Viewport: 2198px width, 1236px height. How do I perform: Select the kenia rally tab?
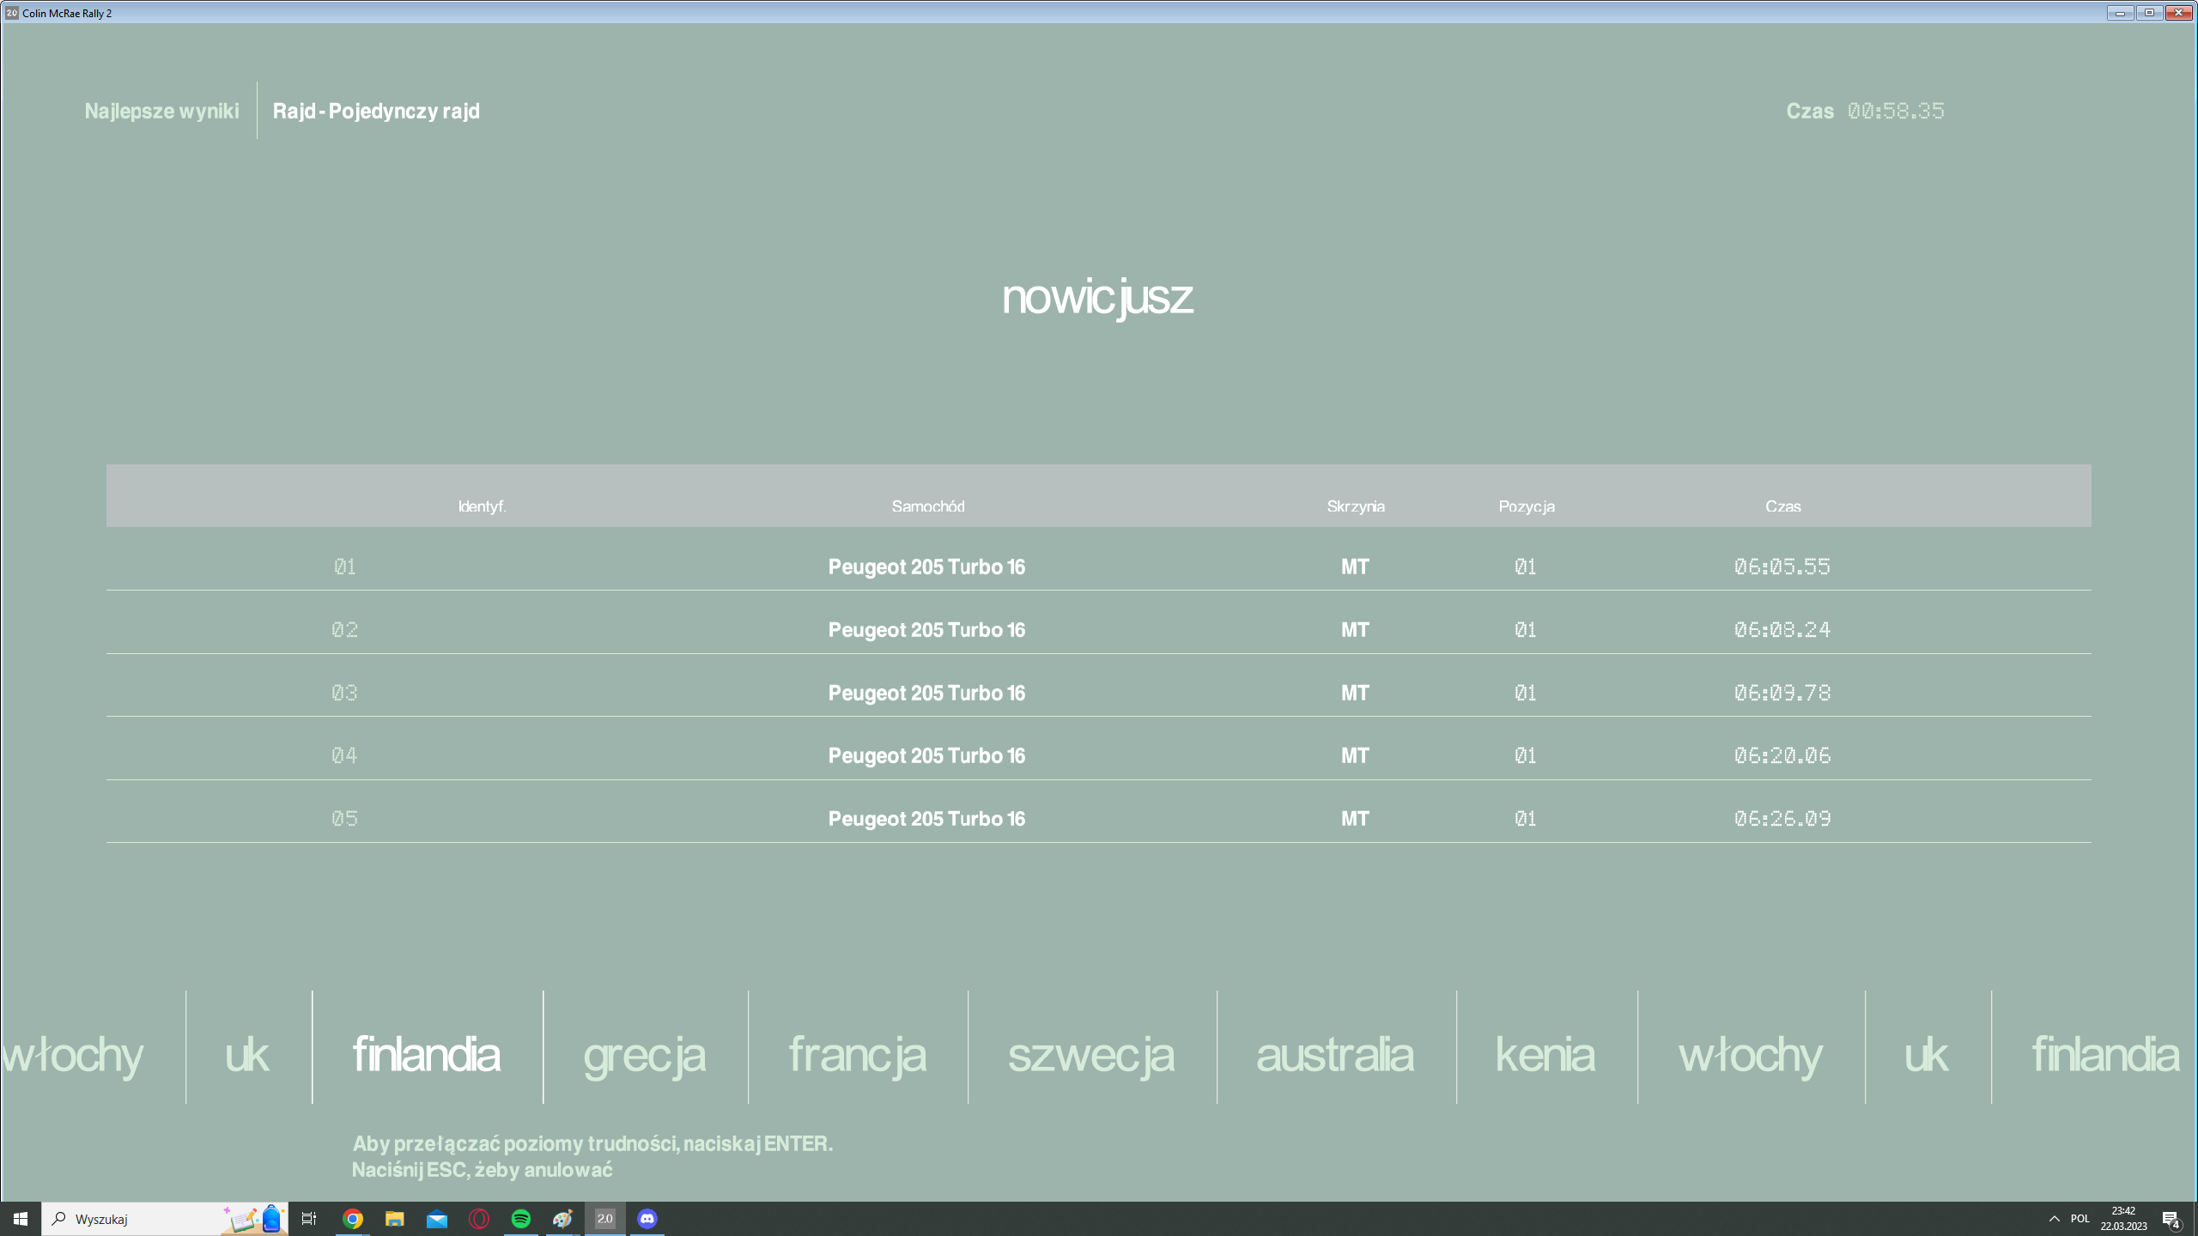click(x=1545, y=1054)
